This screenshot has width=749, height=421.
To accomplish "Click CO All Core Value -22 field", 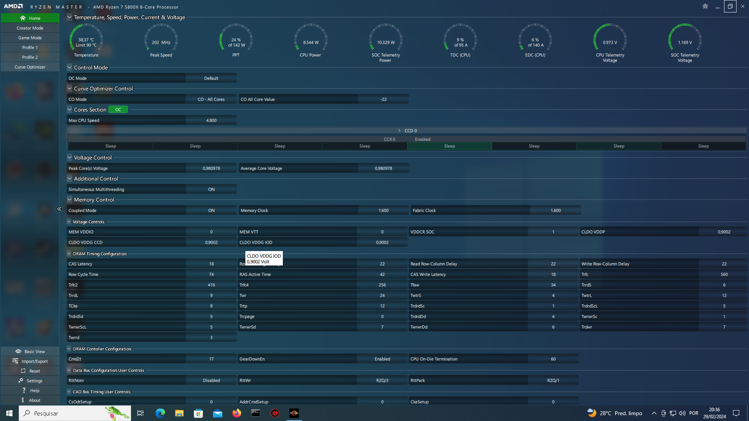I will [383, 99].
